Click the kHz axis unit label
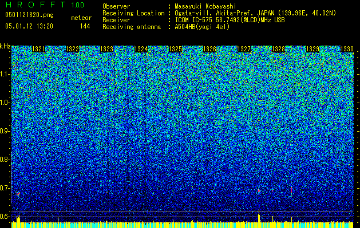This screenshot has width=360, height=228. tap(5, 46)
